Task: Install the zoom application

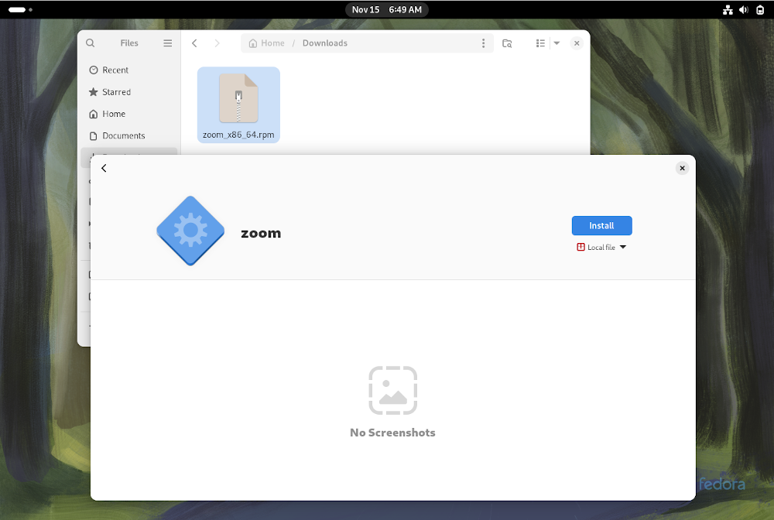Action: click(x=601, y=225)
